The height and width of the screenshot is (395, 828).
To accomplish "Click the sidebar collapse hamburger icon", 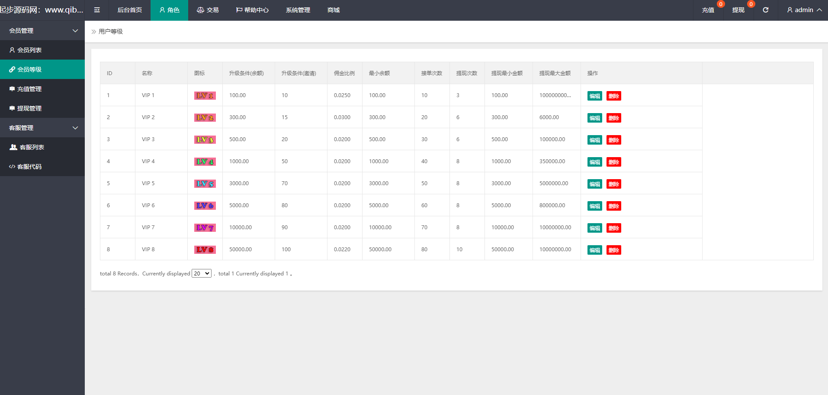I will pos(97,10).
